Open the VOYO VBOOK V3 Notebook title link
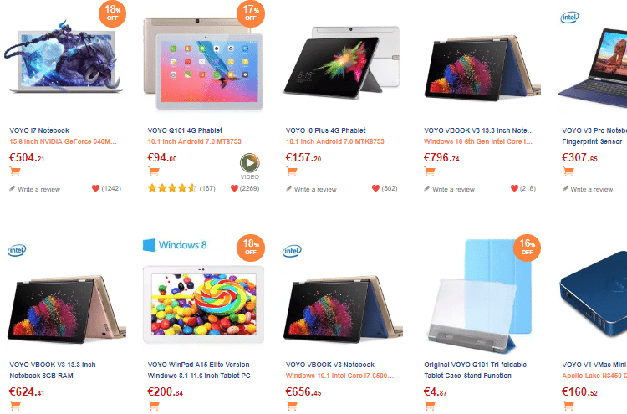The height and width of the screenshot is (414, 627). coord(330,365)
